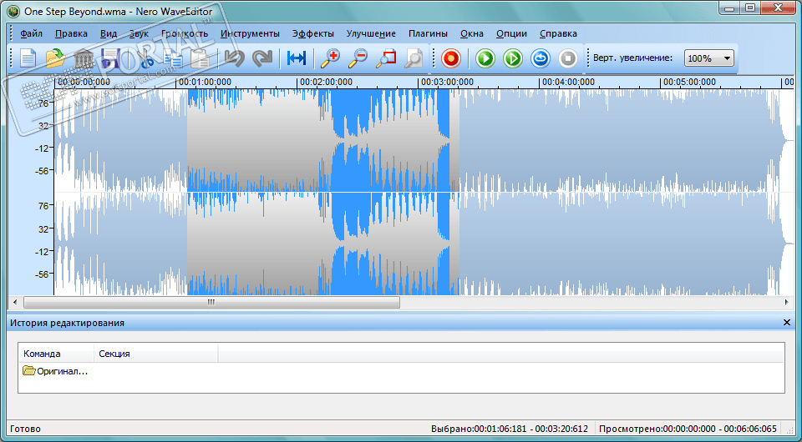Open the Плагины menu
802x442 pixels.
pos(428,33)
